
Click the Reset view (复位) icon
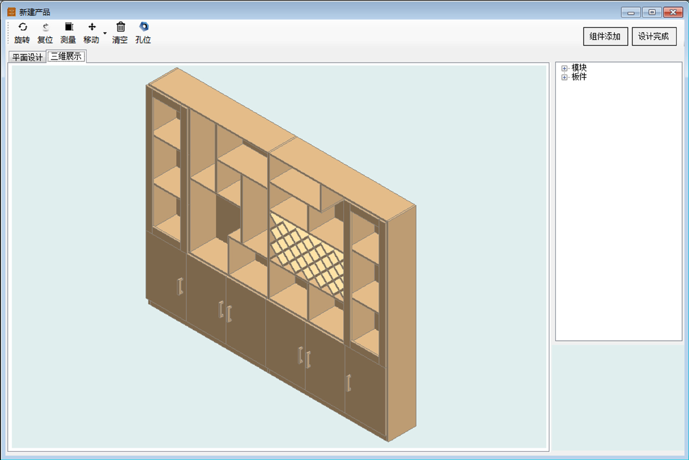click(45, 27)
